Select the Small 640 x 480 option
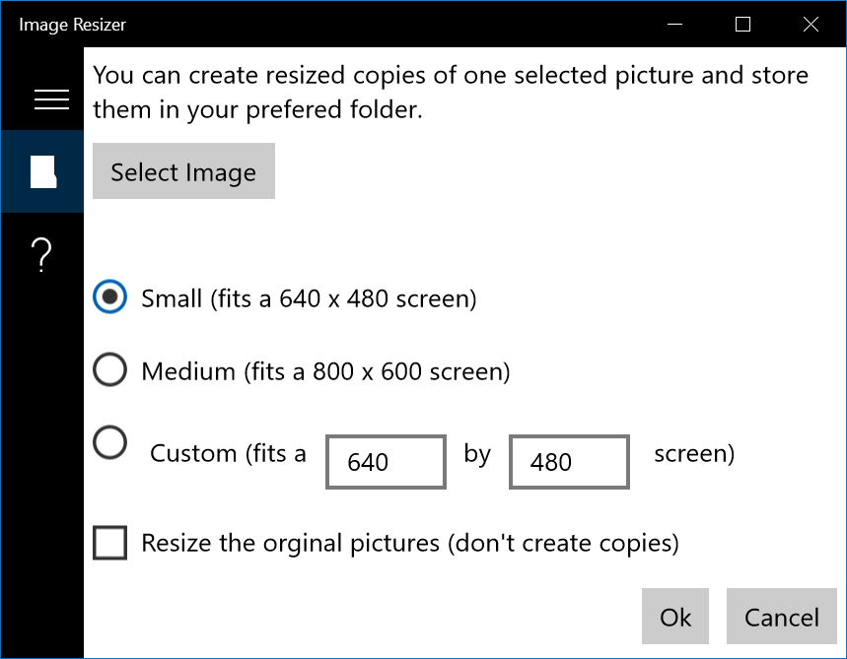This screenshot has width=847, height=659. (110, 297)
